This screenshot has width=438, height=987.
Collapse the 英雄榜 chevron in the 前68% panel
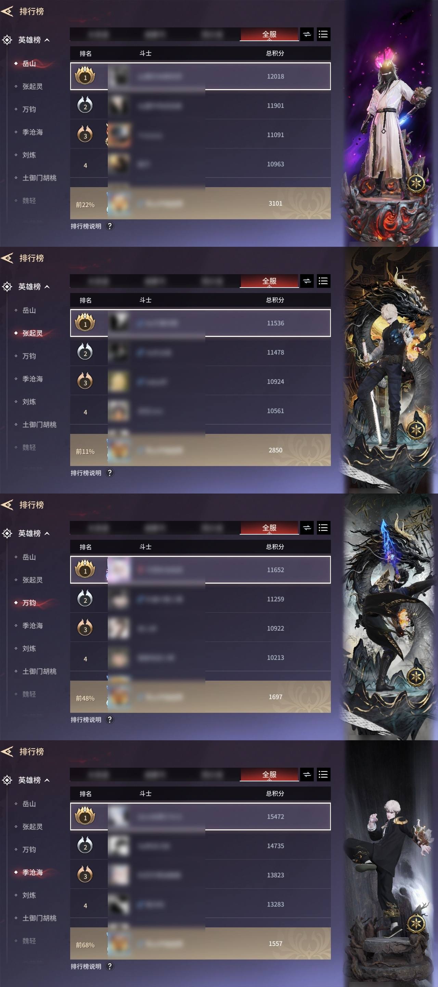tap(47, 780)
